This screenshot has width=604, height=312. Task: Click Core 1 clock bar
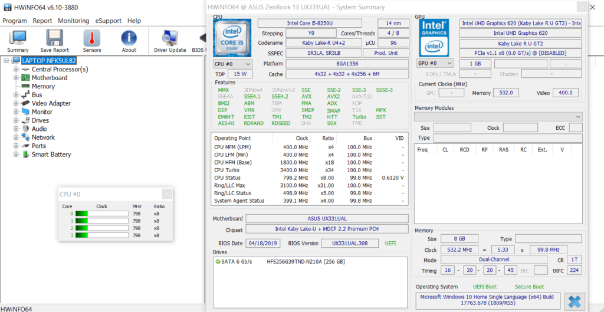coord(101,221)
